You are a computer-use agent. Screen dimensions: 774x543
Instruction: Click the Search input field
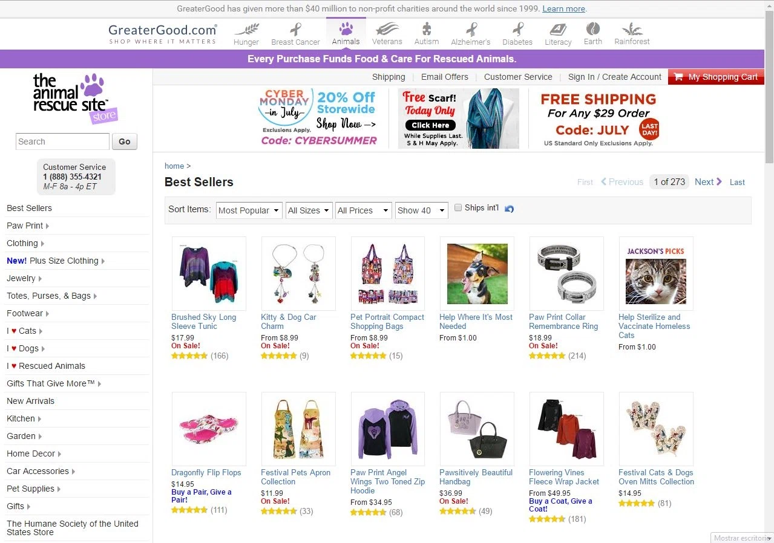tap(62, 141)
